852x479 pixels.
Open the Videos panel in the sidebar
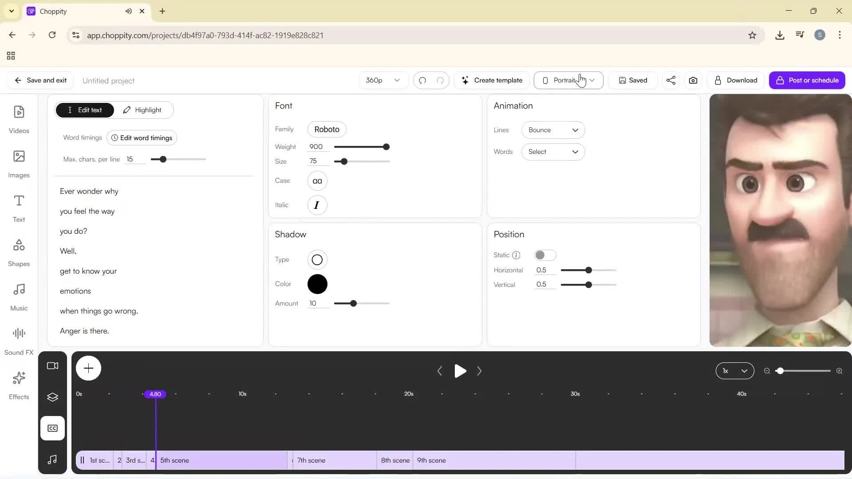19,119
